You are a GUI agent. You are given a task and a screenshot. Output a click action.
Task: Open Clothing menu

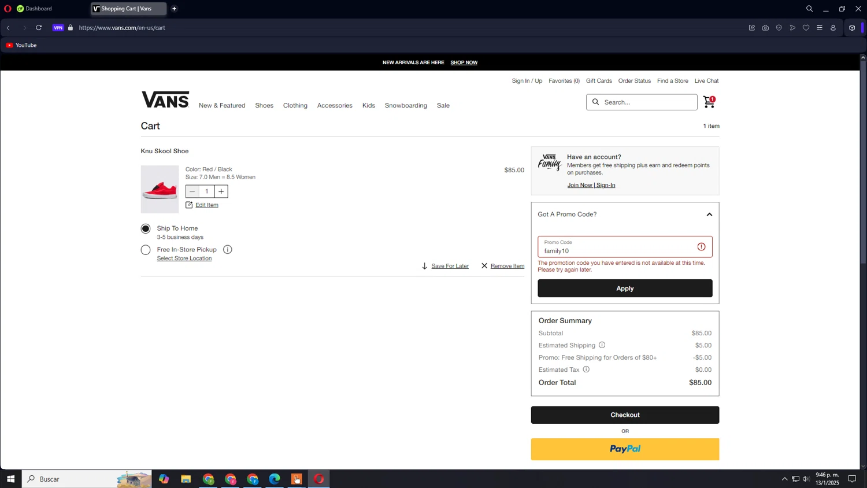295,106
